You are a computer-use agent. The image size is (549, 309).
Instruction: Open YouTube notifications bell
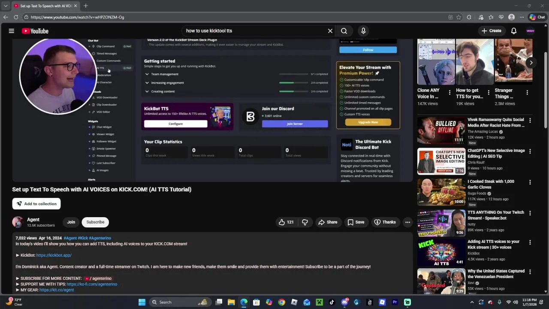click(514, 31)
